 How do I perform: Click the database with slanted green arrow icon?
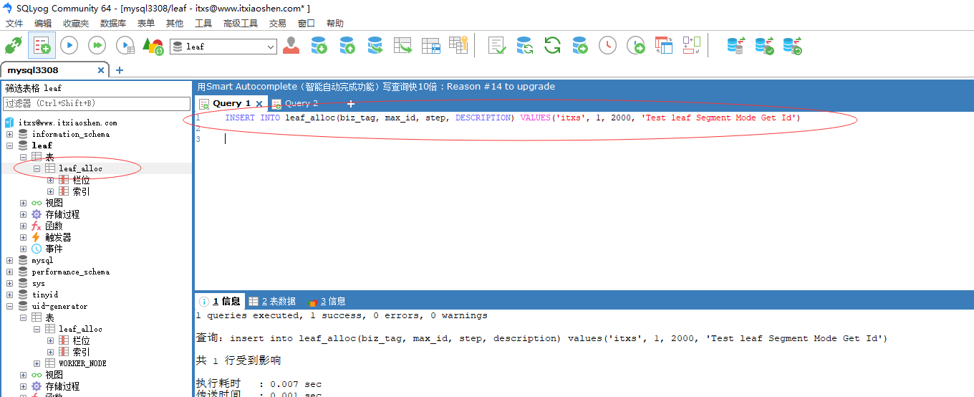tap(375, 46)
